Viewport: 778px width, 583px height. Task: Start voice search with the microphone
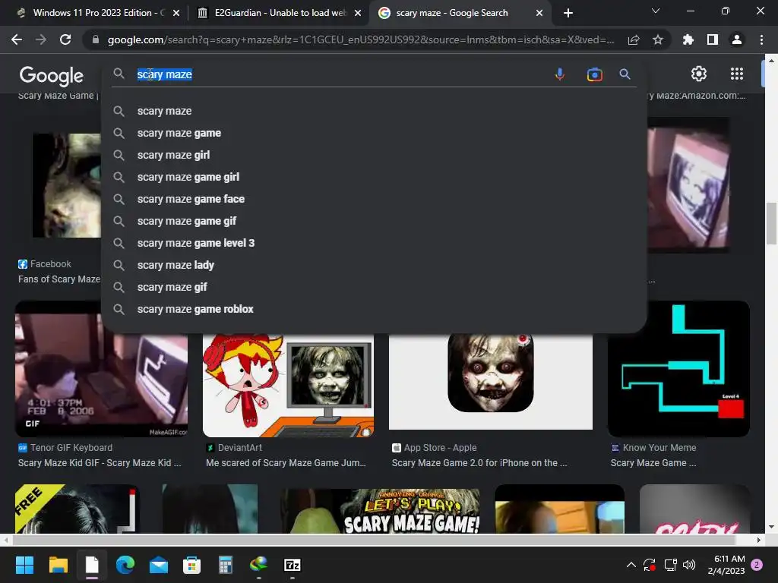560,74
